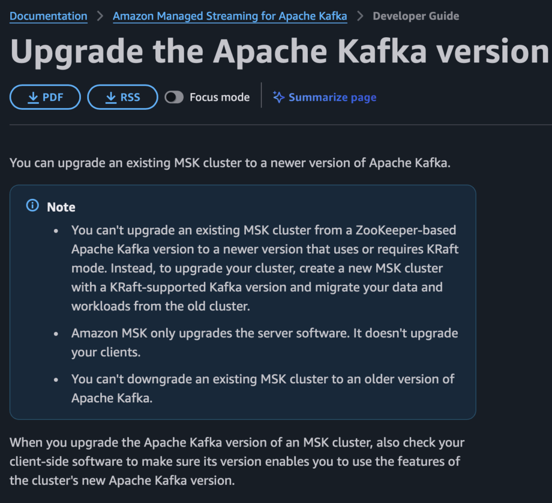The width and height of the screenshot is (552, 503).
Task: Click the chevron after the Documentation breadcrumb
Action: (99, 16)
